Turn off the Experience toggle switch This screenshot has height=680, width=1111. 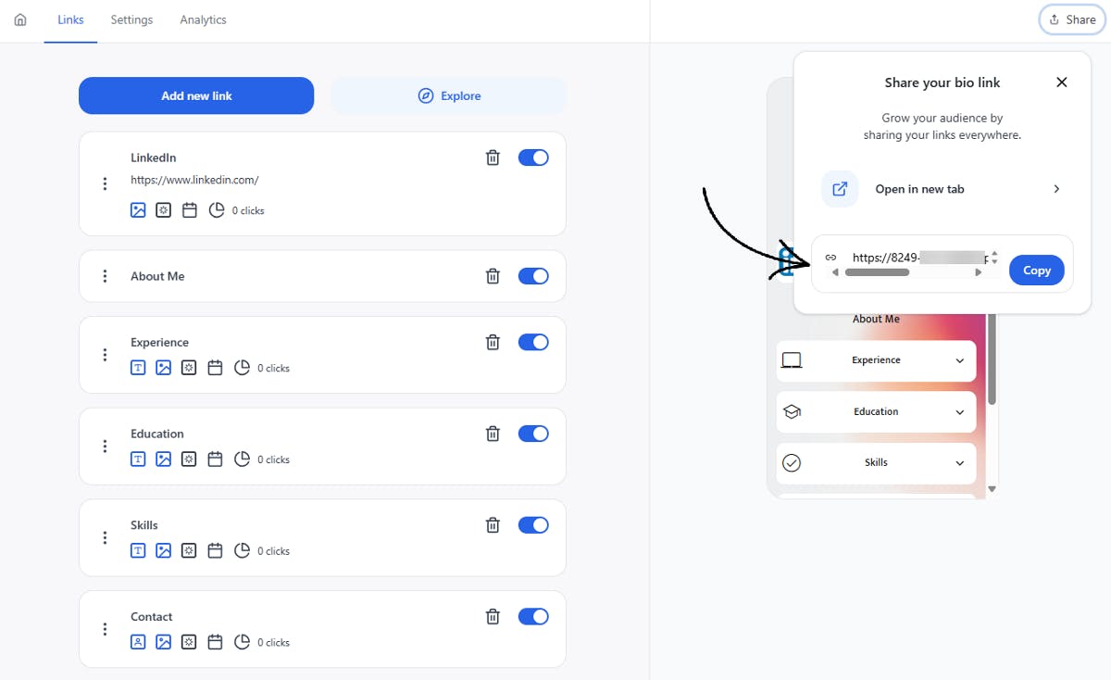tap(533, 342)
